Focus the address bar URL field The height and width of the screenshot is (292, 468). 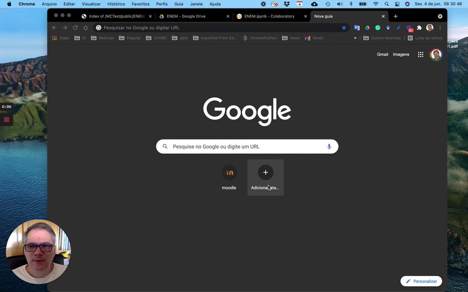[x=221, y=28]
